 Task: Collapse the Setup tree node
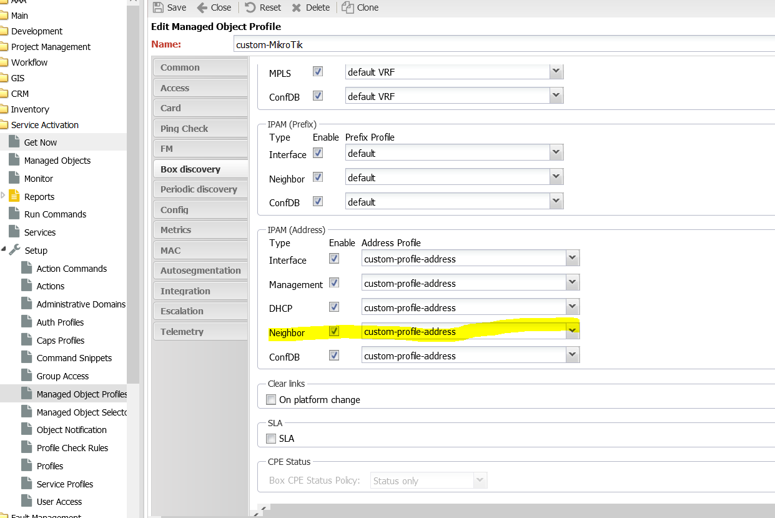[x=4, y=249]
